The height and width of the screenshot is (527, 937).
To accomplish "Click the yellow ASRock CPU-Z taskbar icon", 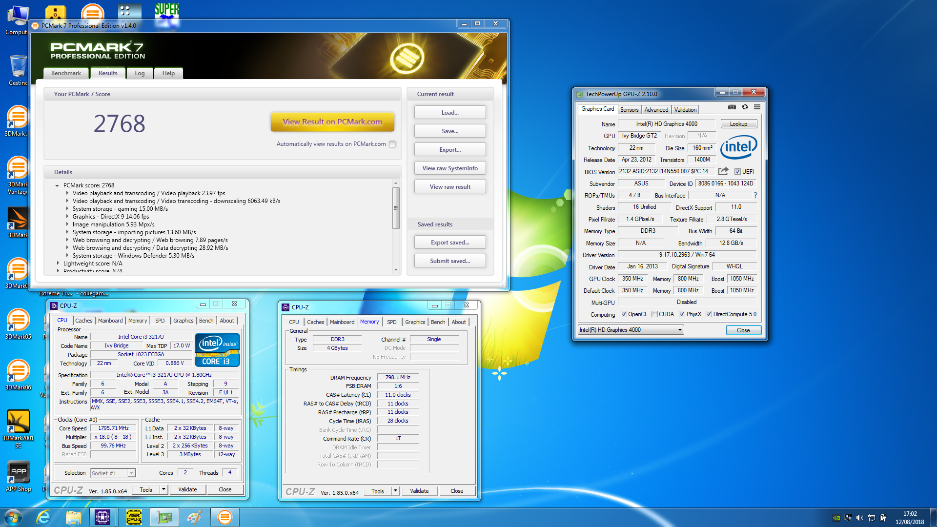I will 134,517.
